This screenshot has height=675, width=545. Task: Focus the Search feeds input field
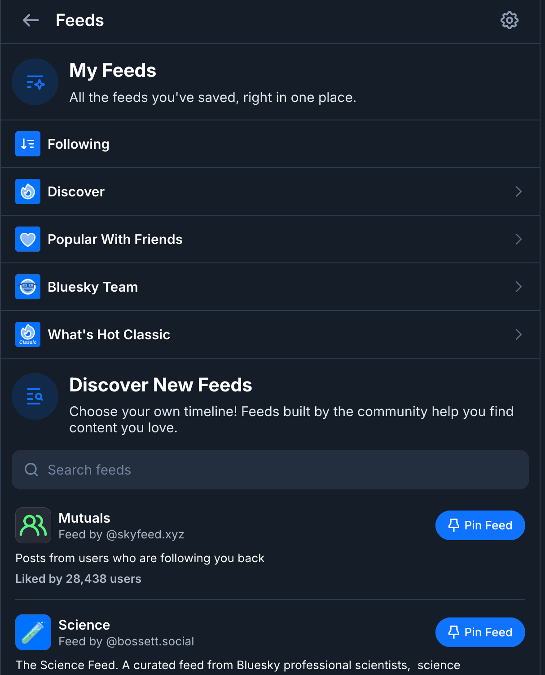(270, 470)
